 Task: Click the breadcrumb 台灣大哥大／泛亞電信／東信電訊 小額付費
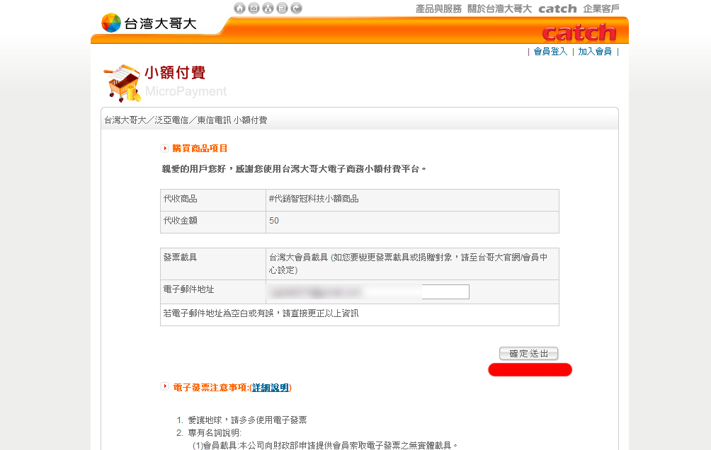point(186,120)
